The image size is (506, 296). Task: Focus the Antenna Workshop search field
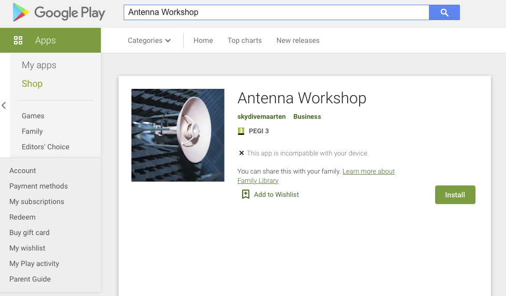coord(276,12)
